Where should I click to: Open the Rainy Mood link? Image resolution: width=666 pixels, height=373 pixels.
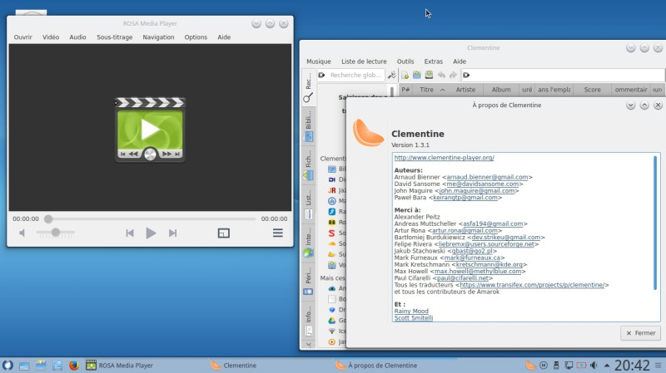[x=411, y=312]
